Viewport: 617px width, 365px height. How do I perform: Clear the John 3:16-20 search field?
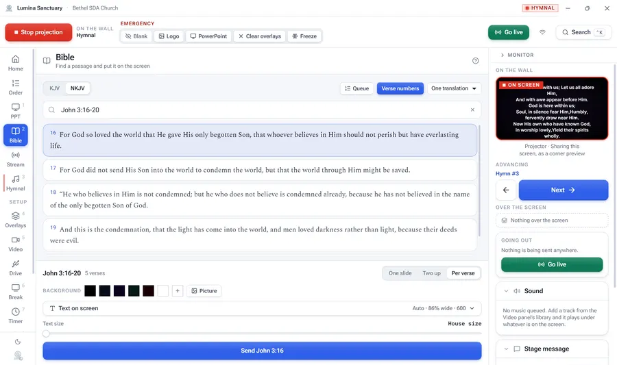coord(472,110)
